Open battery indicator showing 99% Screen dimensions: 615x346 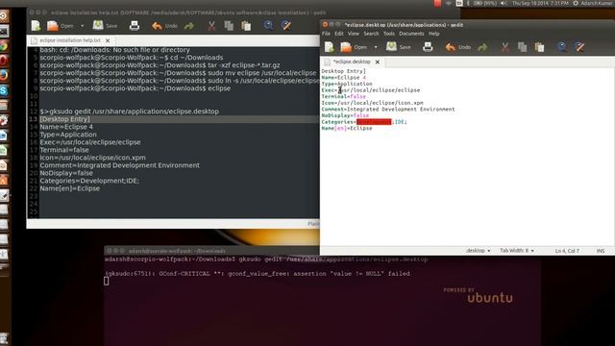click(x=485, y=3)
